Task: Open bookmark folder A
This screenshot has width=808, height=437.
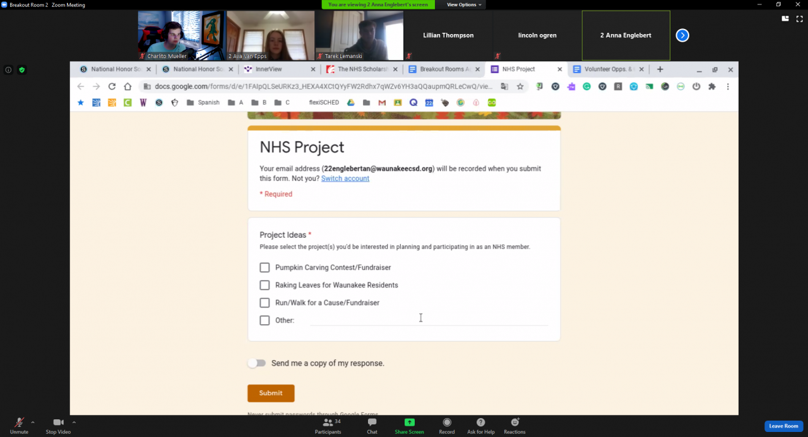Action: (x=235, y=102)
